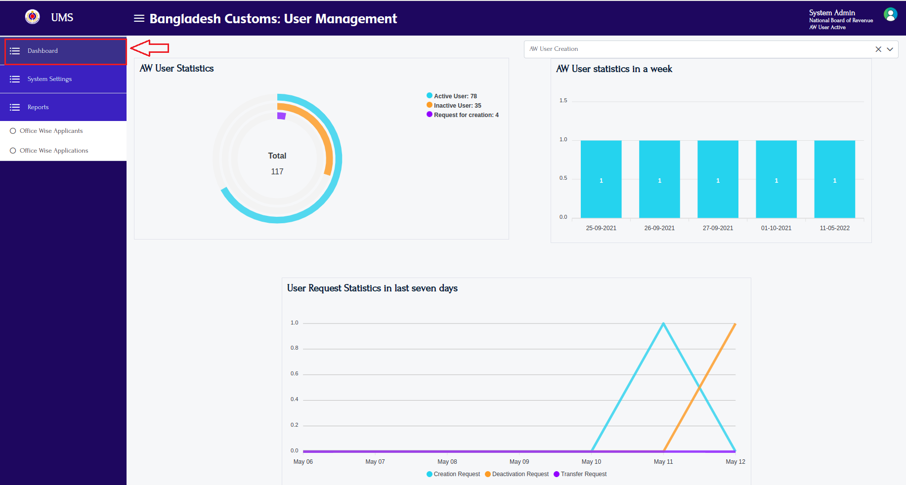Expand the AW User Creation dropdown arrow
906x485 pixels.
(x=890, y=49)
